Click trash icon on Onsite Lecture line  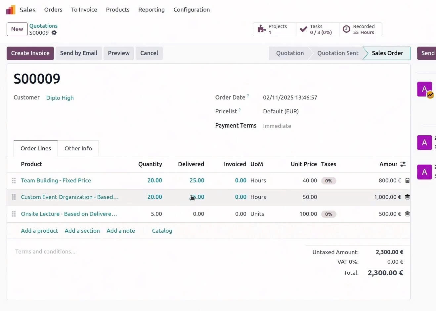click(407, 214)
